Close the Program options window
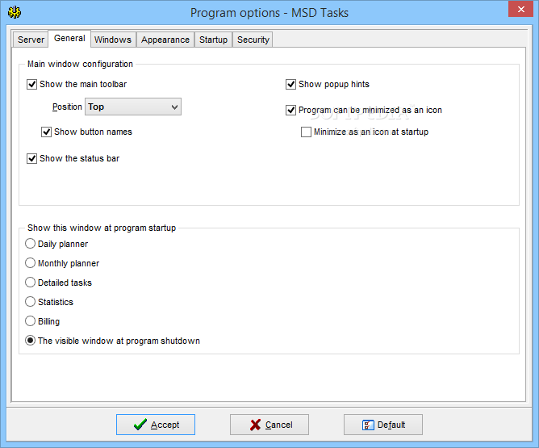The image size is (539, 448). [520, 10]
